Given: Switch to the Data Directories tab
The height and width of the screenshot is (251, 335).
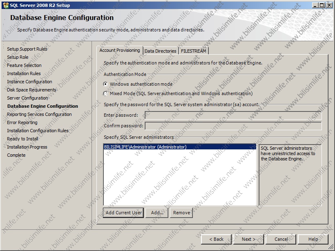Looking at the screenshot, I should pyautogui.click(x=161, y=51).
